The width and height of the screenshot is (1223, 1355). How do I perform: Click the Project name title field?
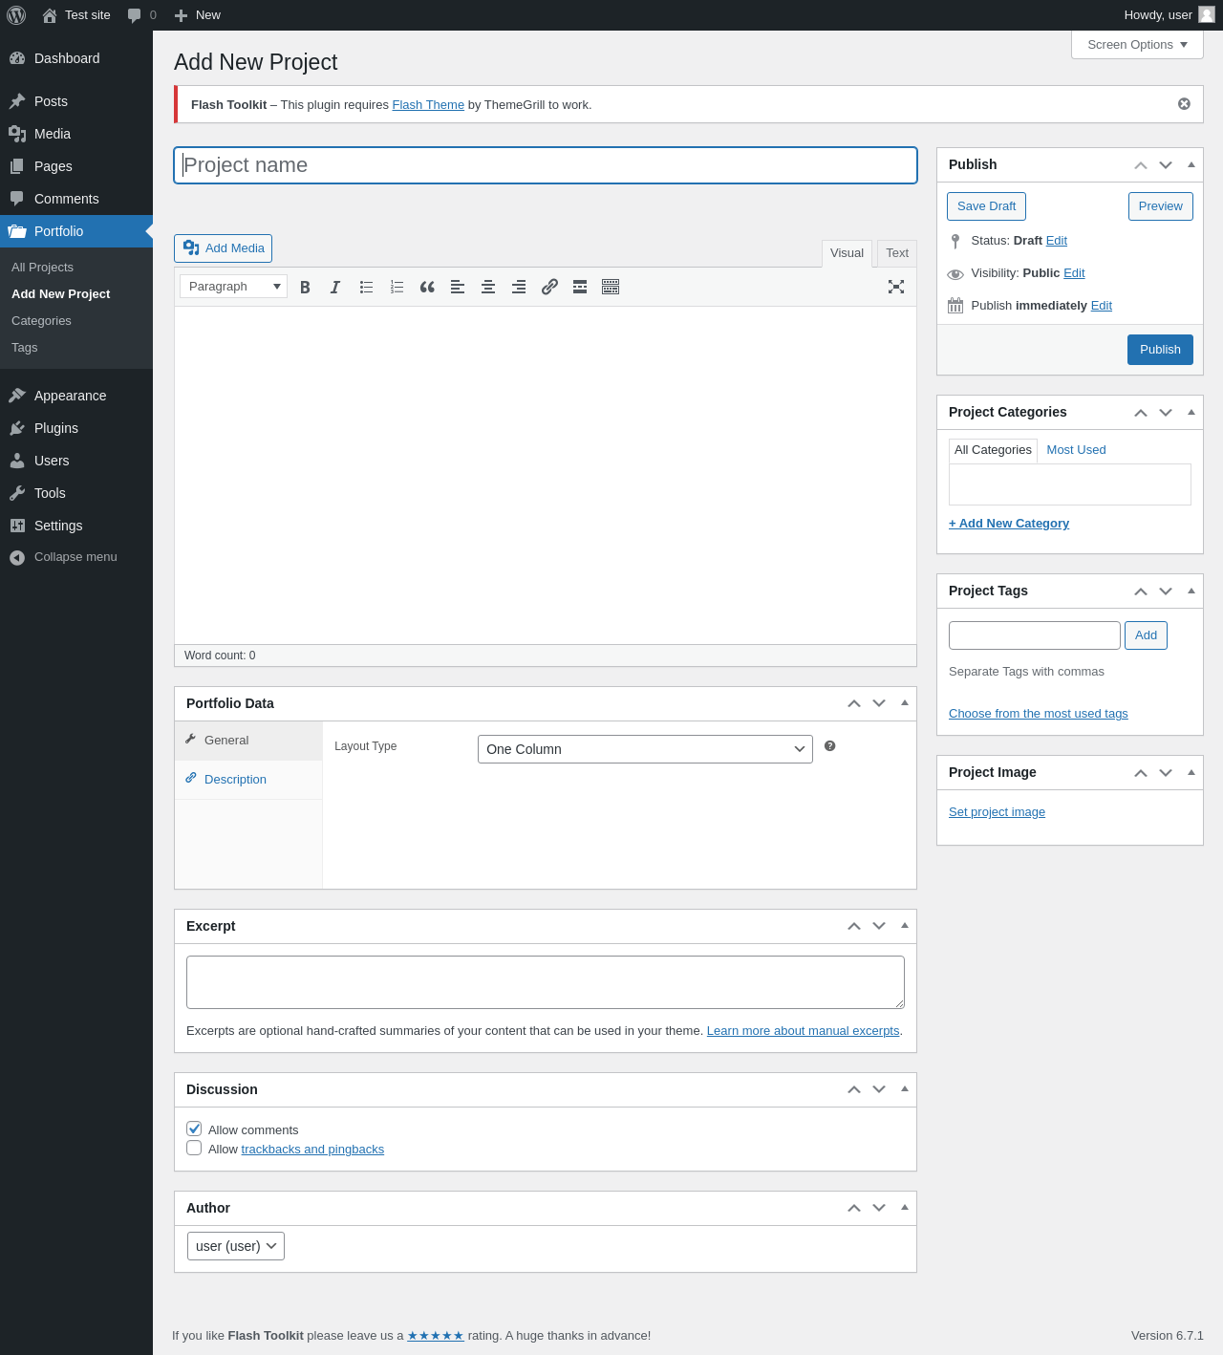tap(546, 165)
